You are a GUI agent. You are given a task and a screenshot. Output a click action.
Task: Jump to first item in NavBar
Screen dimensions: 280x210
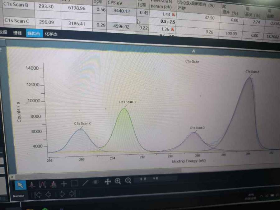(38, 195)
